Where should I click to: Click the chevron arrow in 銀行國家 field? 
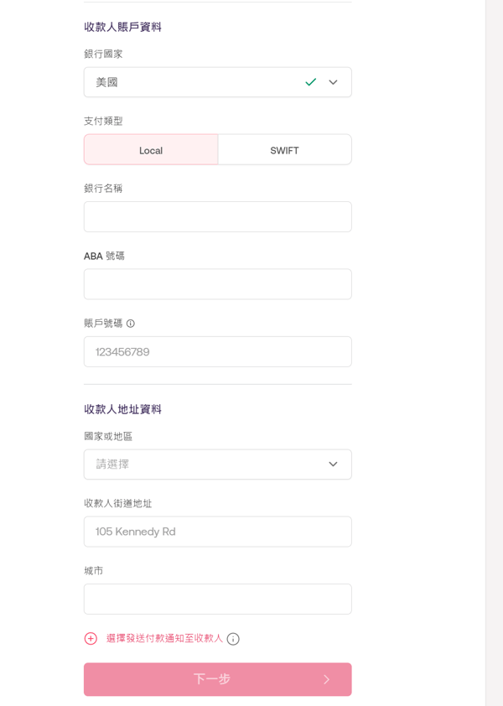tap(333, 82)
